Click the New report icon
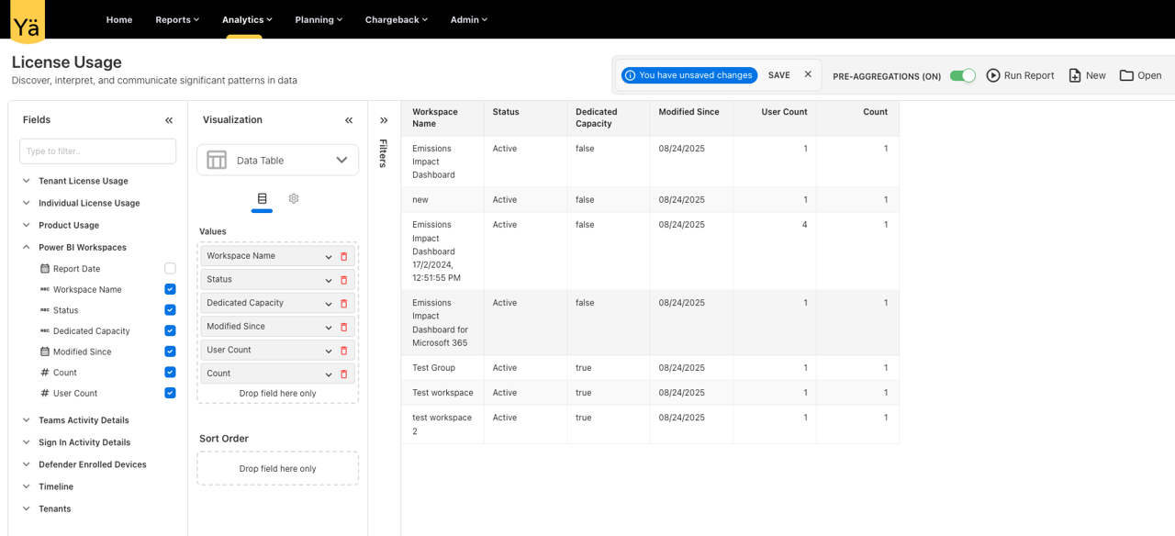Viewport: 1175px width, 536px height. [x=1074, y=75]
